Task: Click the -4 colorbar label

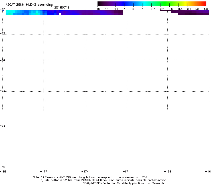Action: click(132, 9)
